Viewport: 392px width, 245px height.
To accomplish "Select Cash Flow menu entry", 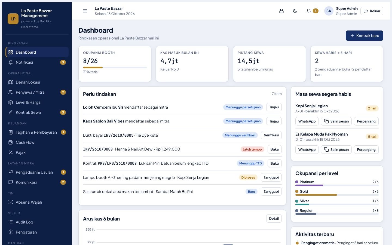I will (x=37, y=142).
